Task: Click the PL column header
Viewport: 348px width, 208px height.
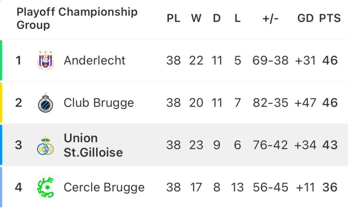Action: 173,18
